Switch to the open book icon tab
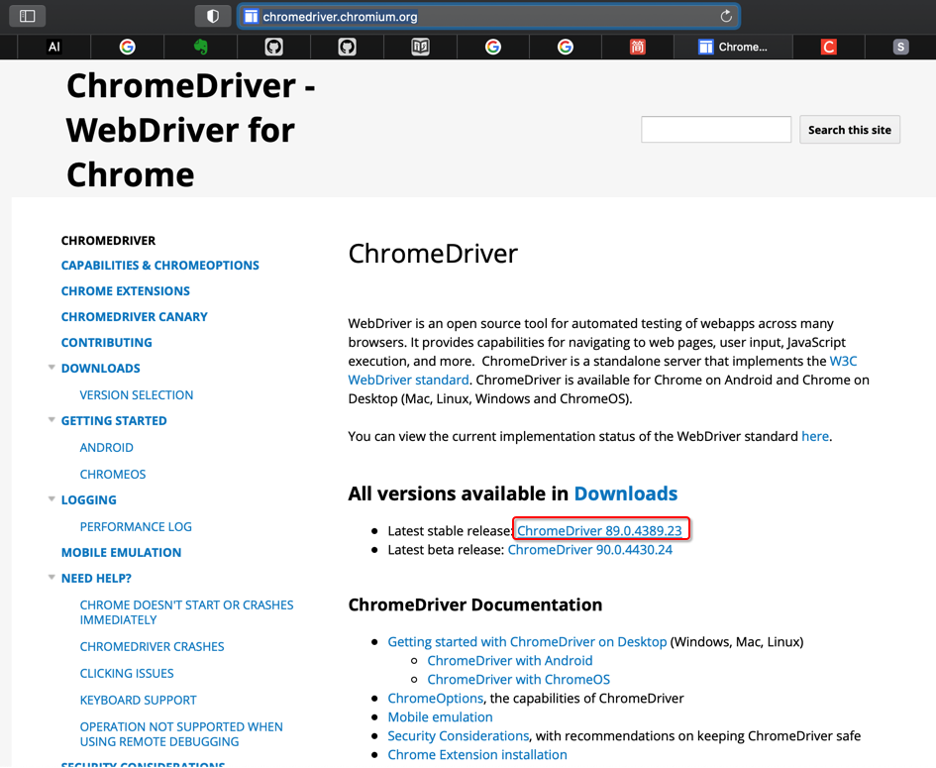936x768 pixels. coord(420,47)
